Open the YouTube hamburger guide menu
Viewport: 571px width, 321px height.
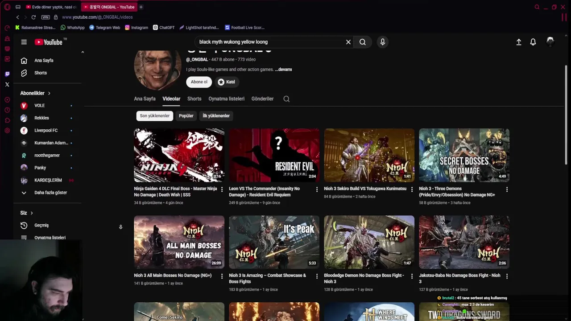(x=24, y=42)
